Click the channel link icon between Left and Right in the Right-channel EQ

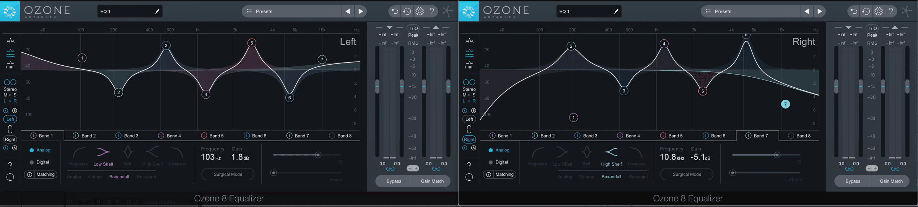coord(469,129)
